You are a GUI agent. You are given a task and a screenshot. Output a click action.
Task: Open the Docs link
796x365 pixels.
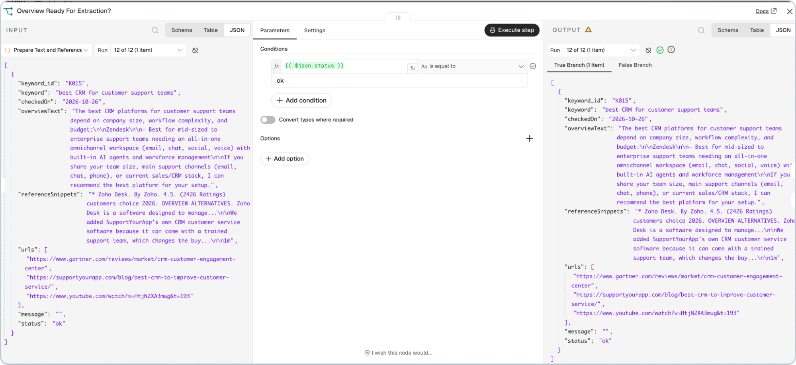[766, 11]
